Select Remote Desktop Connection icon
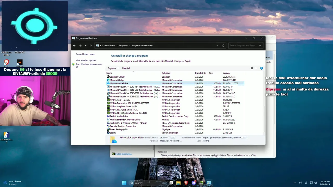 [x=108, y=126]
